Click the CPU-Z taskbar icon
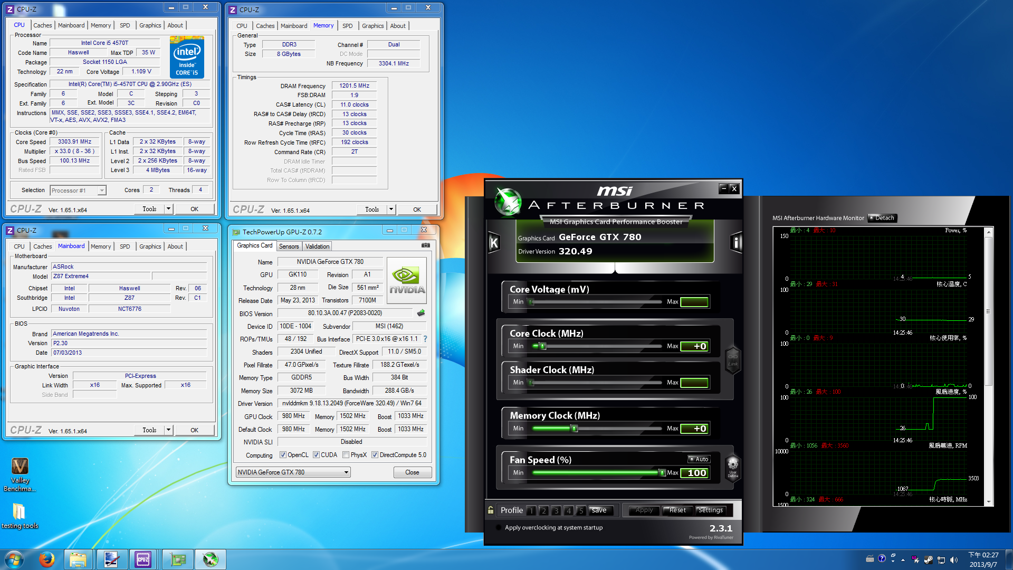This screenshot has width=1013, height=570. coord(143,559)
